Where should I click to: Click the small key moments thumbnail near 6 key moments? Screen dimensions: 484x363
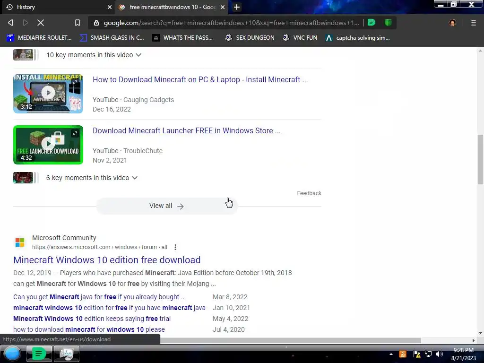[24, 178]
